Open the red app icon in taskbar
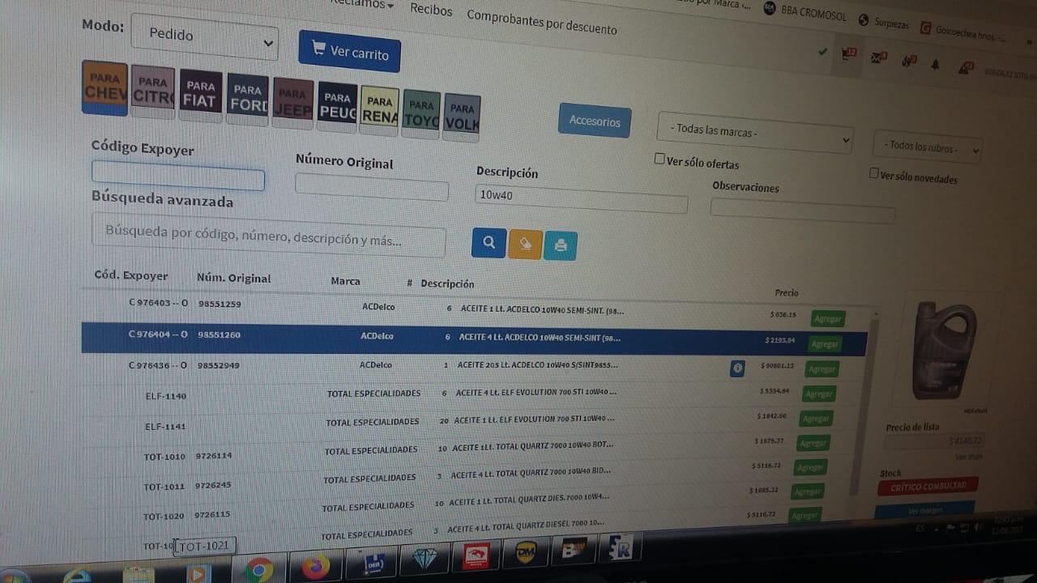The width and height of the screenshot is (1037, 583). coord(476,555)
